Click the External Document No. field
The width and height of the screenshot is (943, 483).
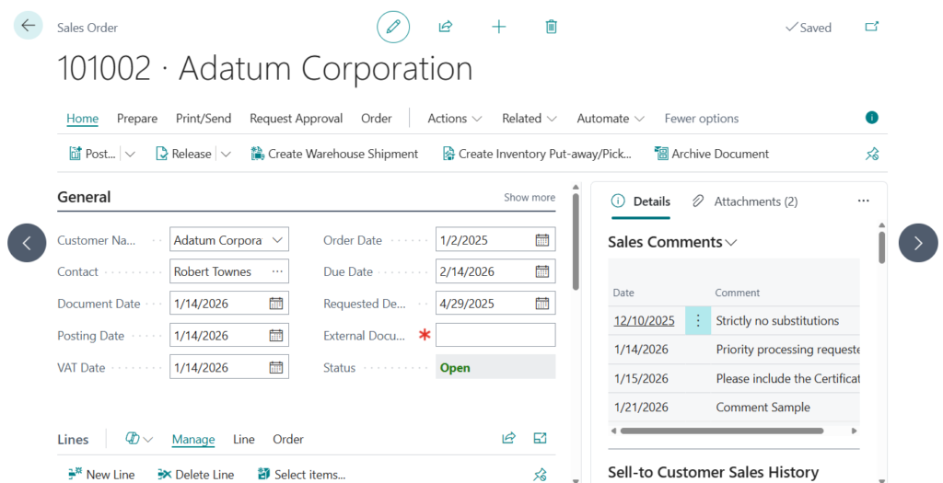495,336
